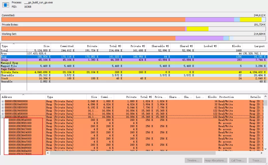Open the Timeline dialog button

pos(193,160)
